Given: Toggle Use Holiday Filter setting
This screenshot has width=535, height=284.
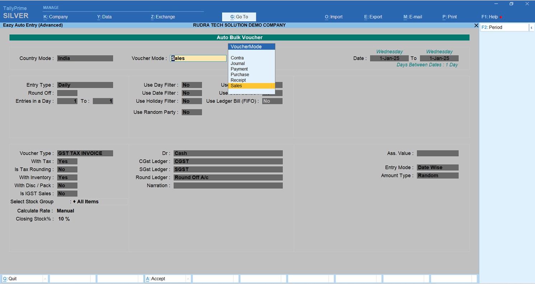Looking at the screenshot, I should pyautogui.click(x=192, y=101).
